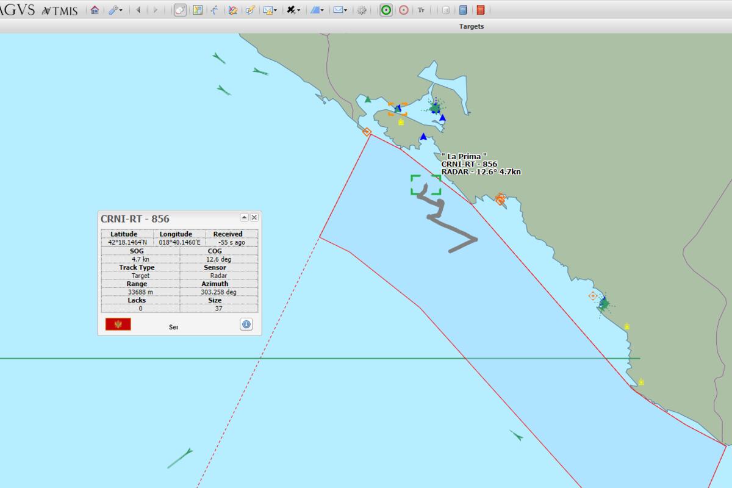
Task: Go back with left arrow button
Action: 138,10
